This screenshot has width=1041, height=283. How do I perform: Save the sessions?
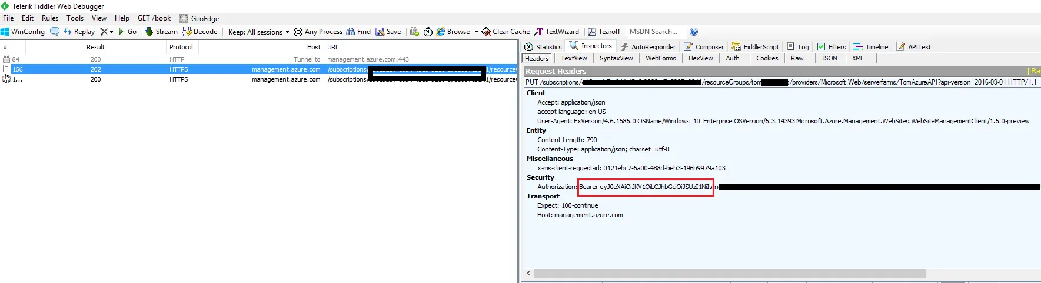coord(388,32)
